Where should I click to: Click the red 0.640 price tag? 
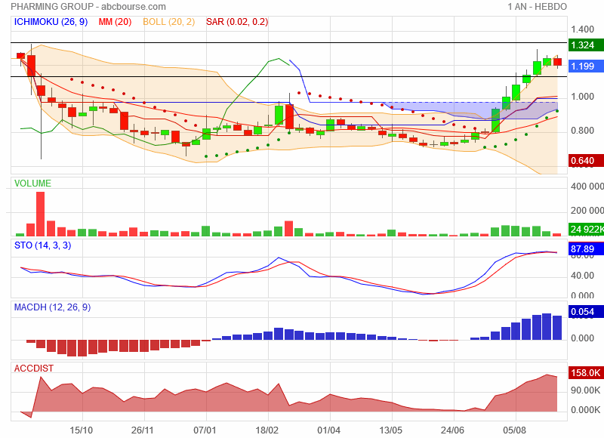[x=586, y=161]
